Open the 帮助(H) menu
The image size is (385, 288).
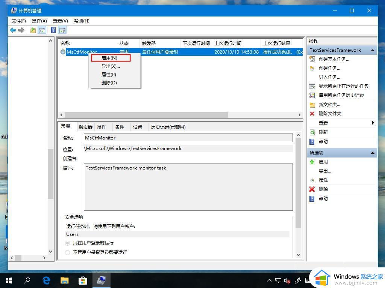click(82, 21)
